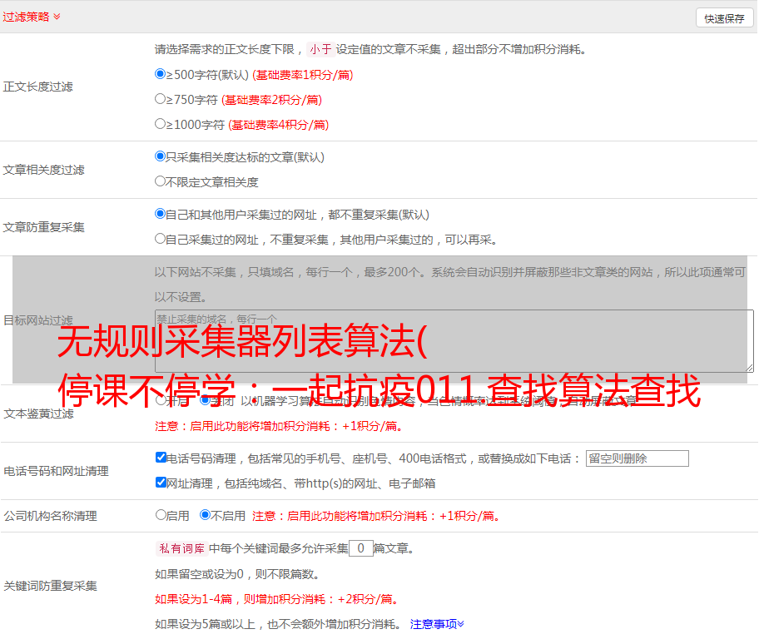Expand the 注意事项 link

437,624
